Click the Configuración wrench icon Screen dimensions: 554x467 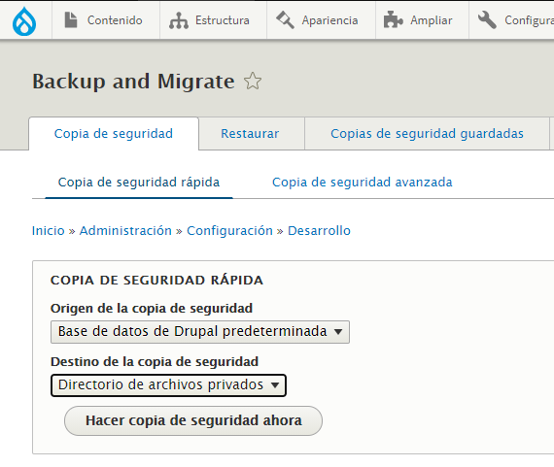(x=487, y=19)
